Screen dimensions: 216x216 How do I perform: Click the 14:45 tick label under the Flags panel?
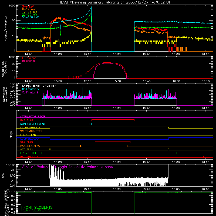click(28, 162)
